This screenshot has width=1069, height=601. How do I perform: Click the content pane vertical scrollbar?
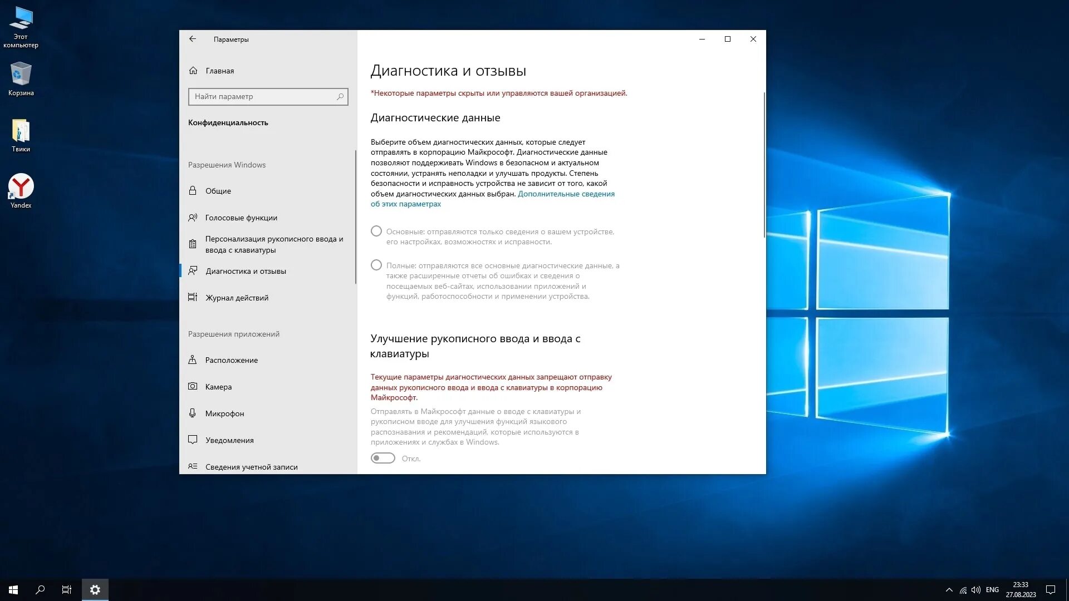click(764, 165)
